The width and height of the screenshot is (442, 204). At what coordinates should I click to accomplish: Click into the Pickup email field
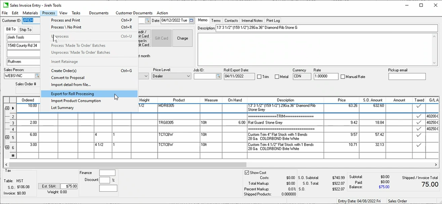pyautogui.click(x=407, y=76)
